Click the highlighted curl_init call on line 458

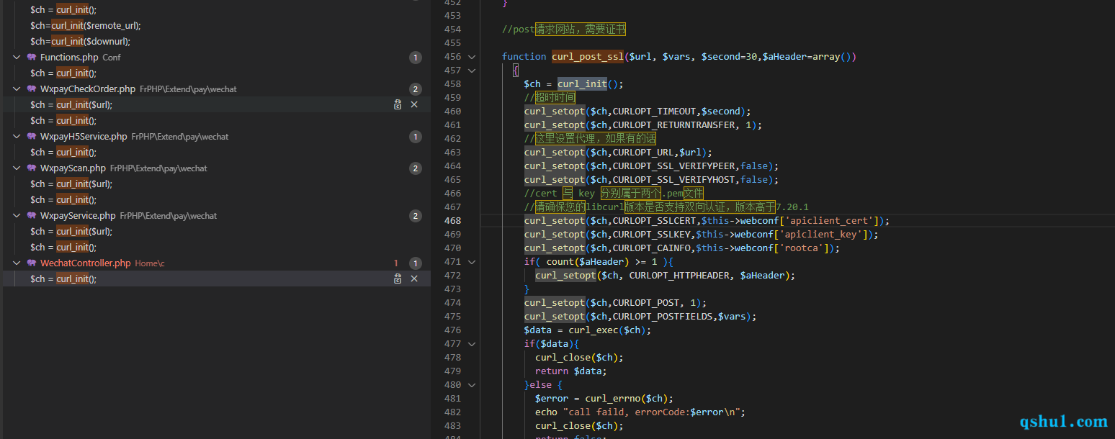(582, 83)
